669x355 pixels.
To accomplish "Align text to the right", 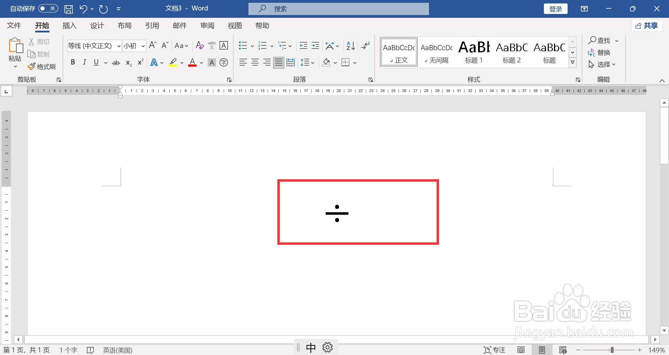I will click(x=267, y=62).
